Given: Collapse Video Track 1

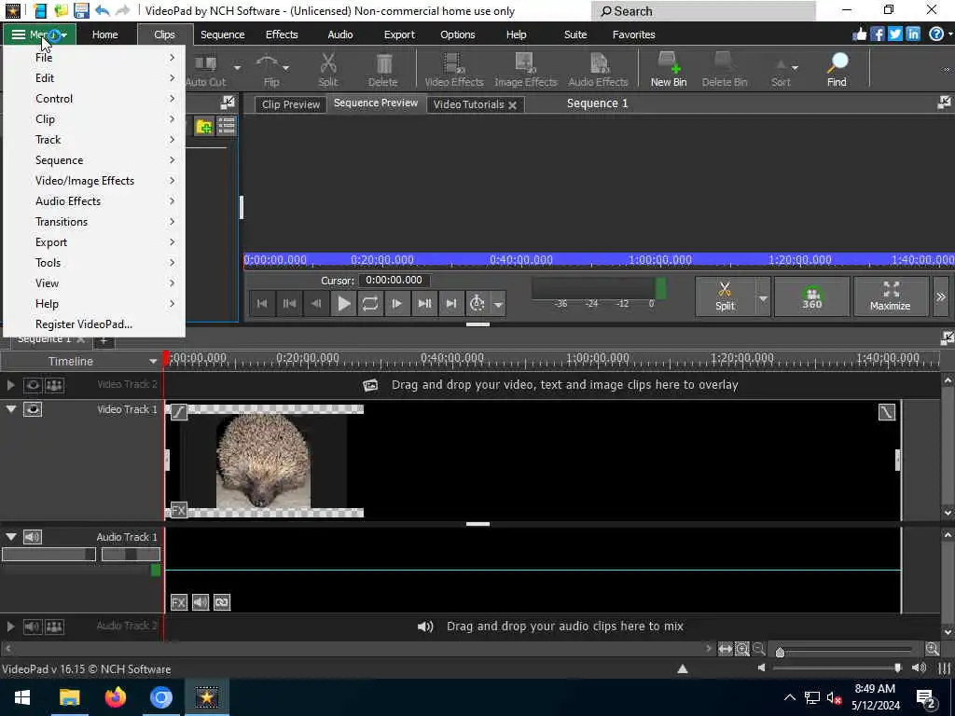Looking at the screenshot, I should [x=11, y=409].
